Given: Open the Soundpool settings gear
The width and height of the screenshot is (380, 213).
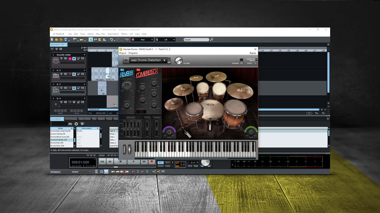Looking at the screenshot, I should click(76, 124).
